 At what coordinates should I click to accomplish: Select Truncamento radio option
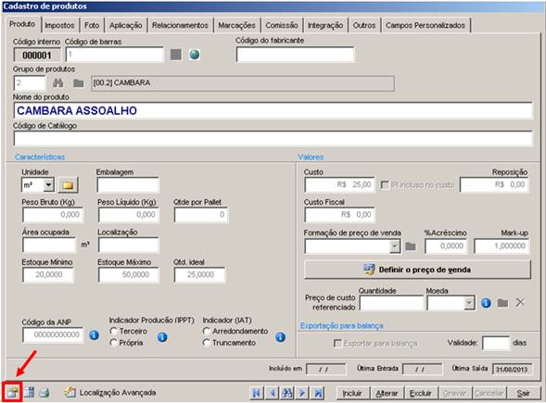206,343
